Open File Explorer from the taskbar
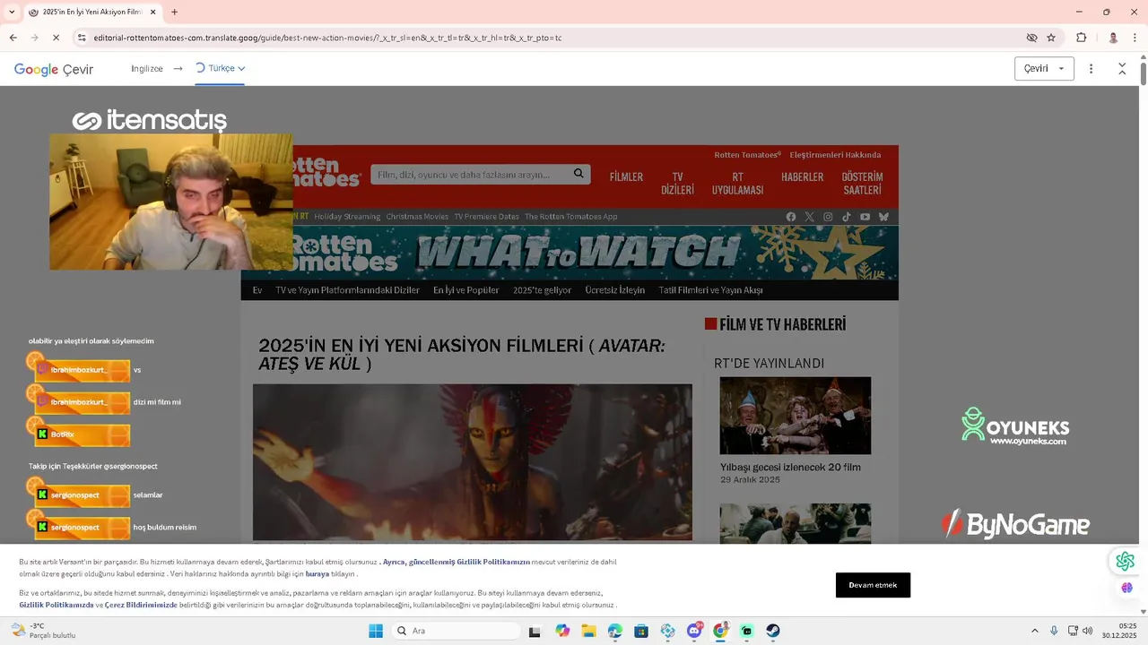Image resolution: width=1148 pixels, height=645 pixels. (588, 631)
